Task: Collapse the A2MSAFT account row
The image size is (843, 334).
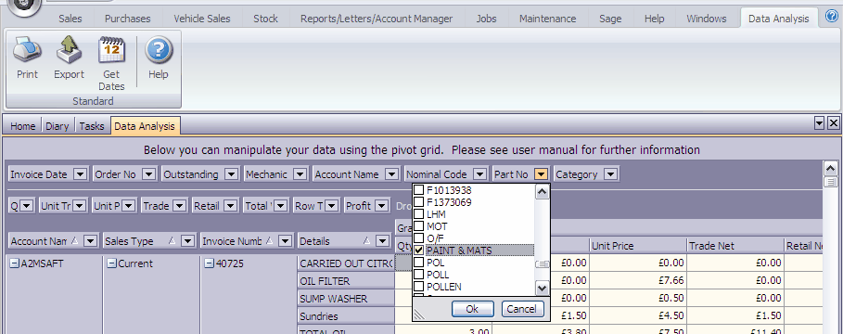Action: [x=15, y=263]
